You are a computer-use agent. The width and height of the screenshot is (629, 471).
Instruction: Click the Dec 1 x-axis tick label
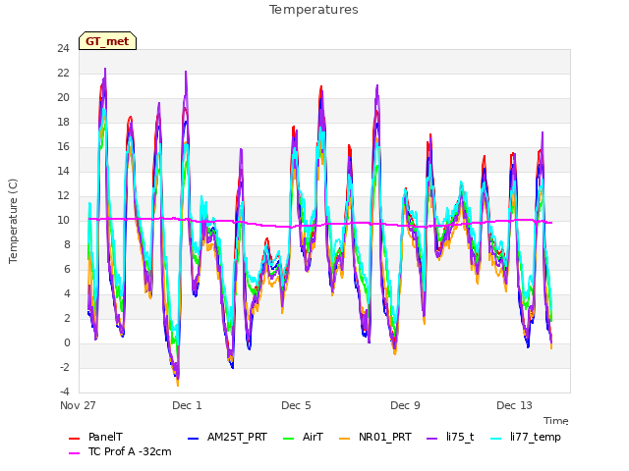(x=187, y=405)
